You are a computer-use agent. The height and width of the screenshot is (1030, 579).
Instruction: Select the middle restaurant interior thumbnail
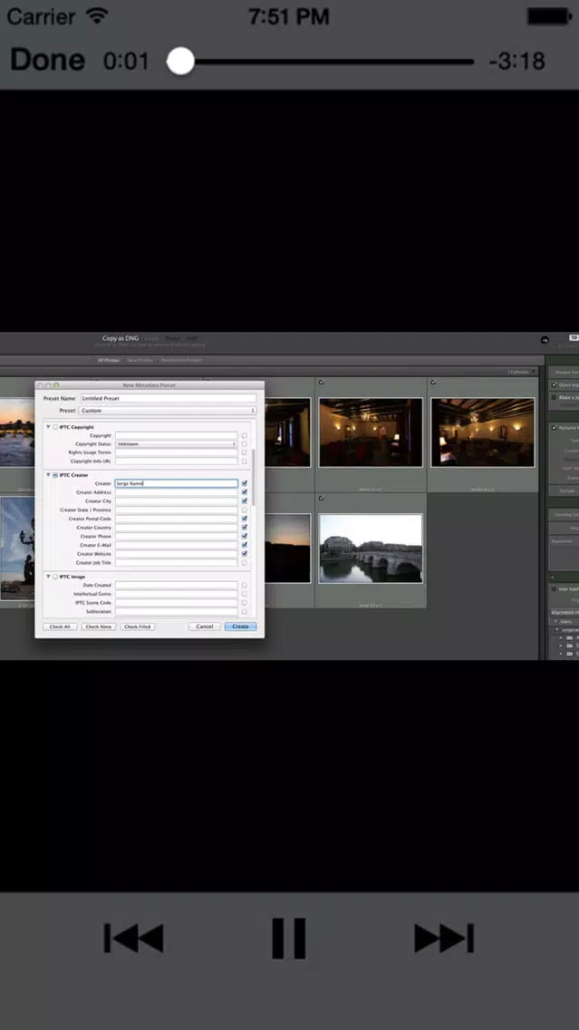click(x=371, y=432)
